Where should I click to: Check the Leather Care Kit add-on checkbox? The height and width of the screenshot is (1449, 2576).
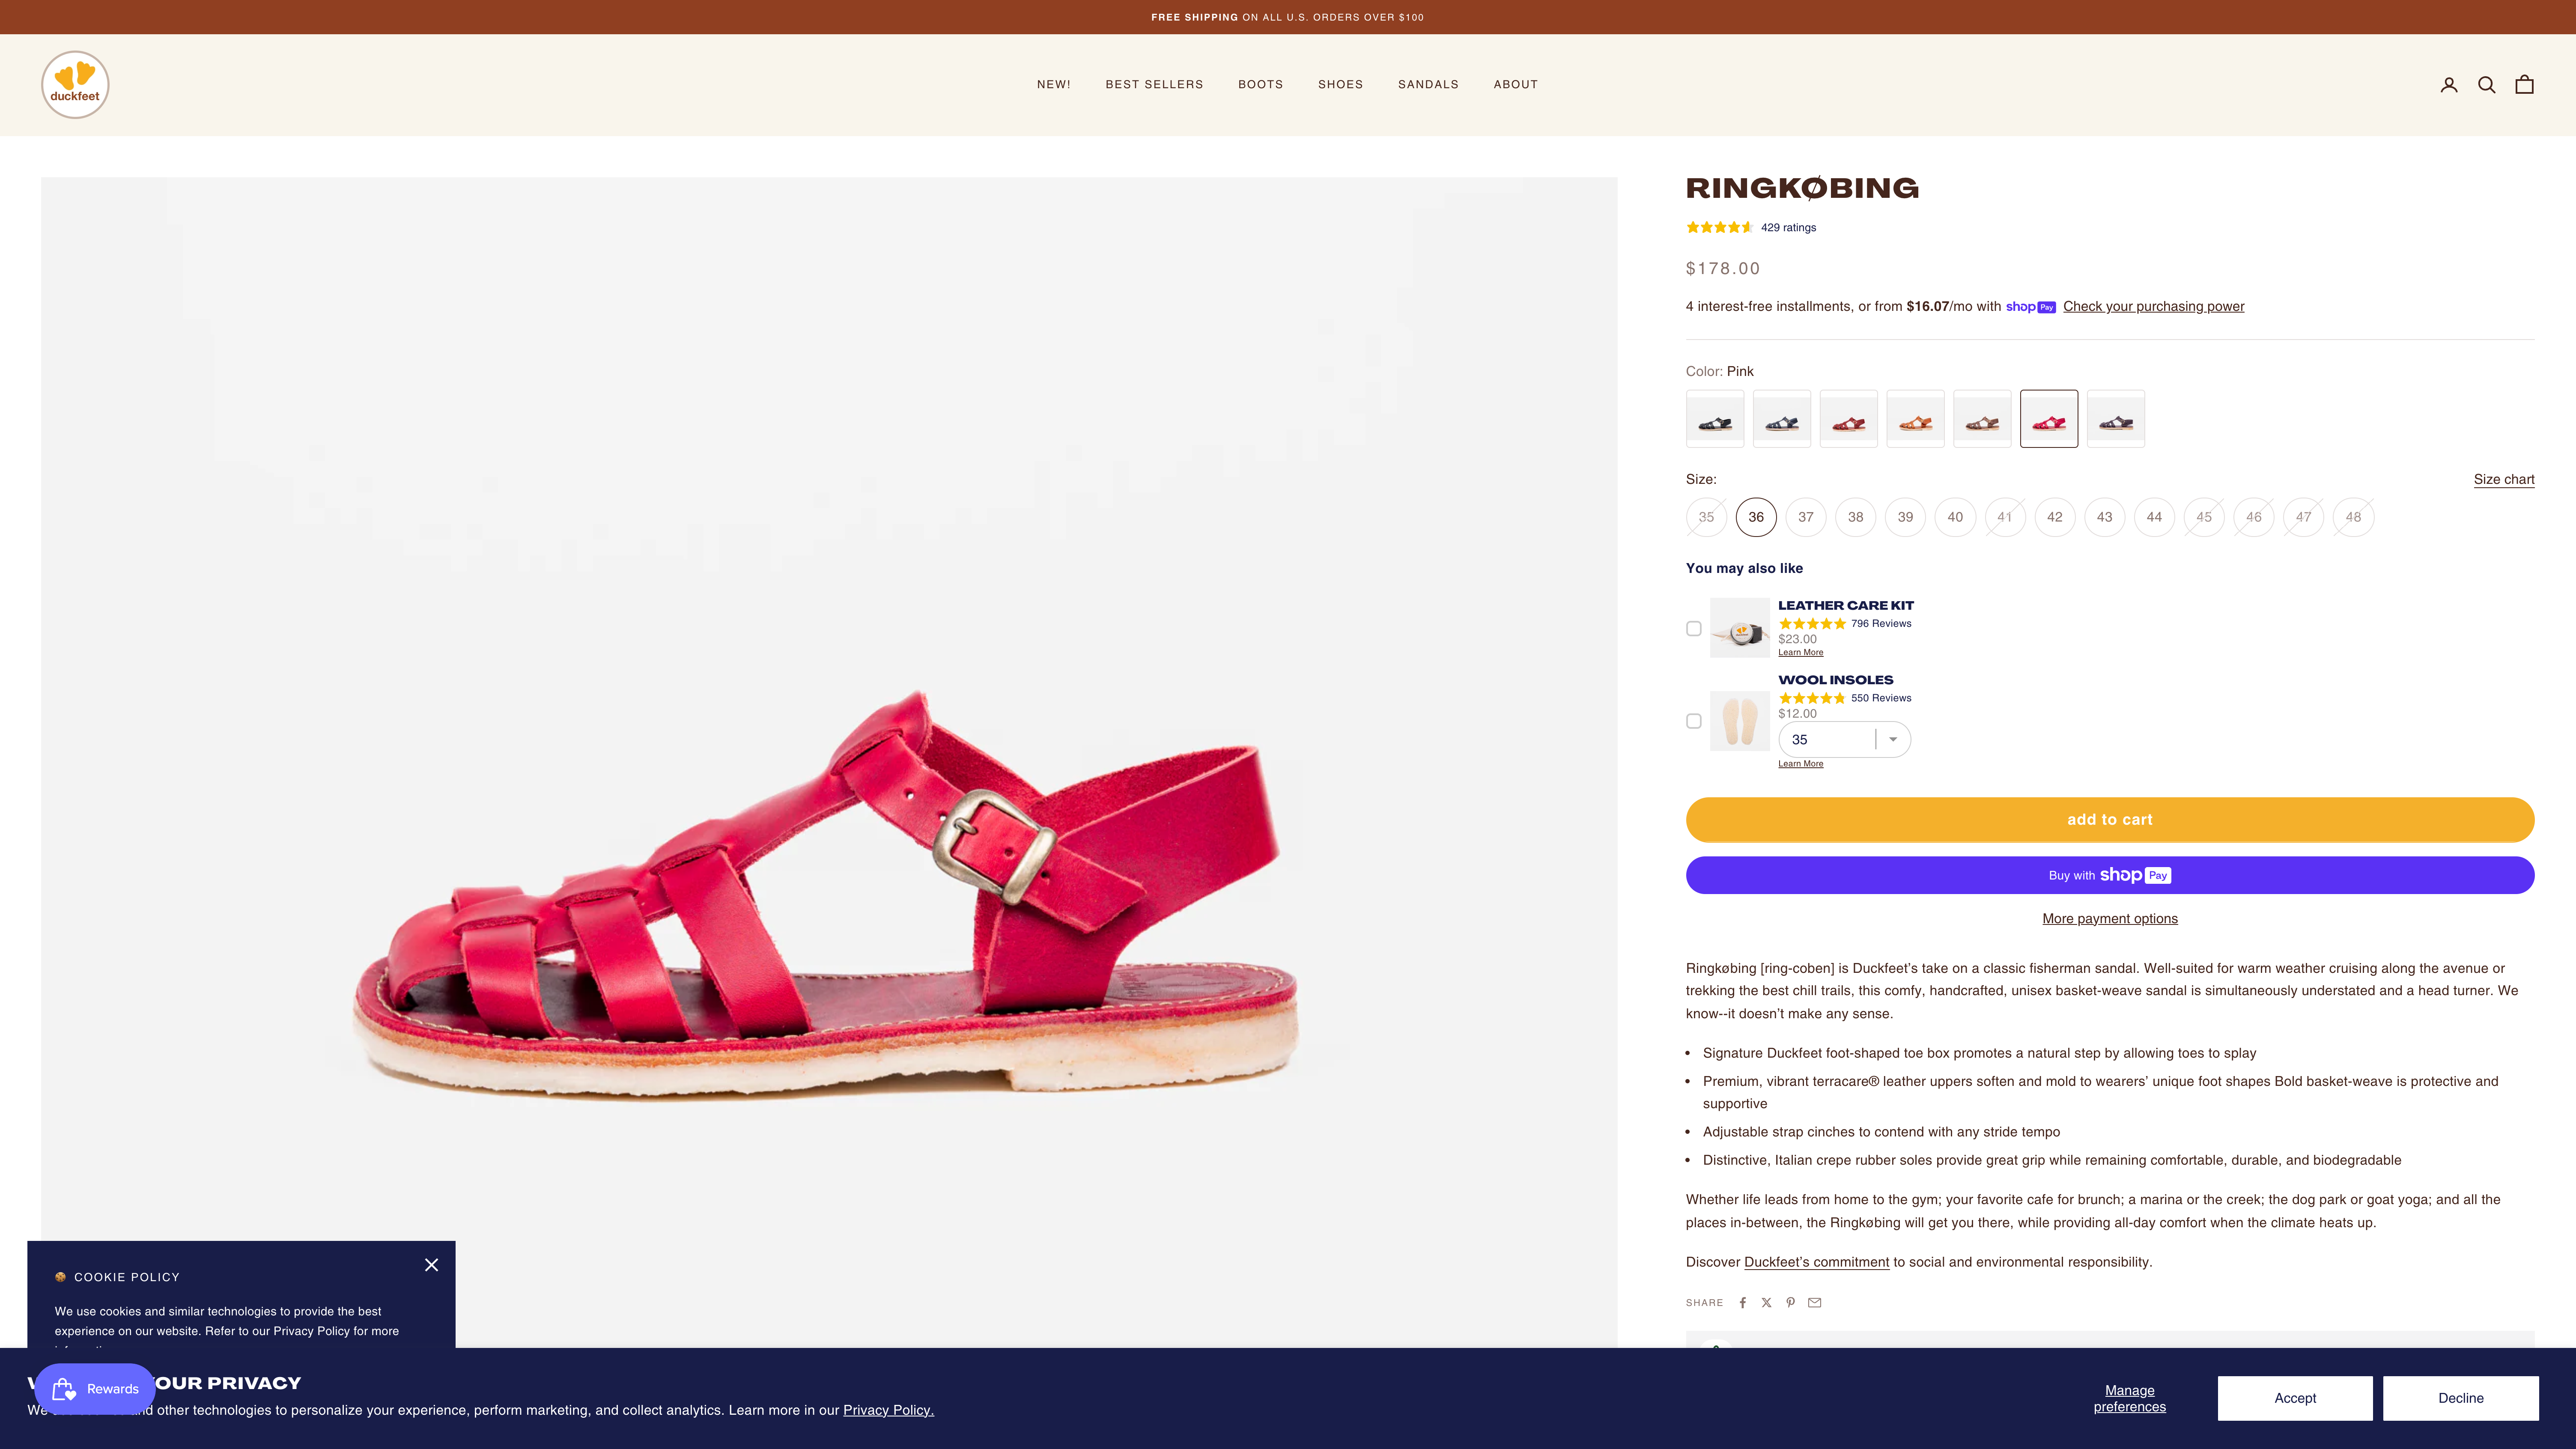click(1694, 629)
